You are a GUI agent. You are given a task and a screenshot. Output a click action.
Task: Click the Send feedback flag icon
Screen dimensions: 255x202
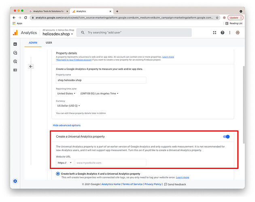point(166,184)
